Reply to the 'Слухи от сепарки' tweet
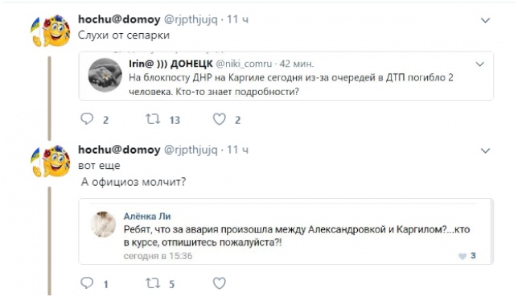518x297 pixels. pos(87,119)
